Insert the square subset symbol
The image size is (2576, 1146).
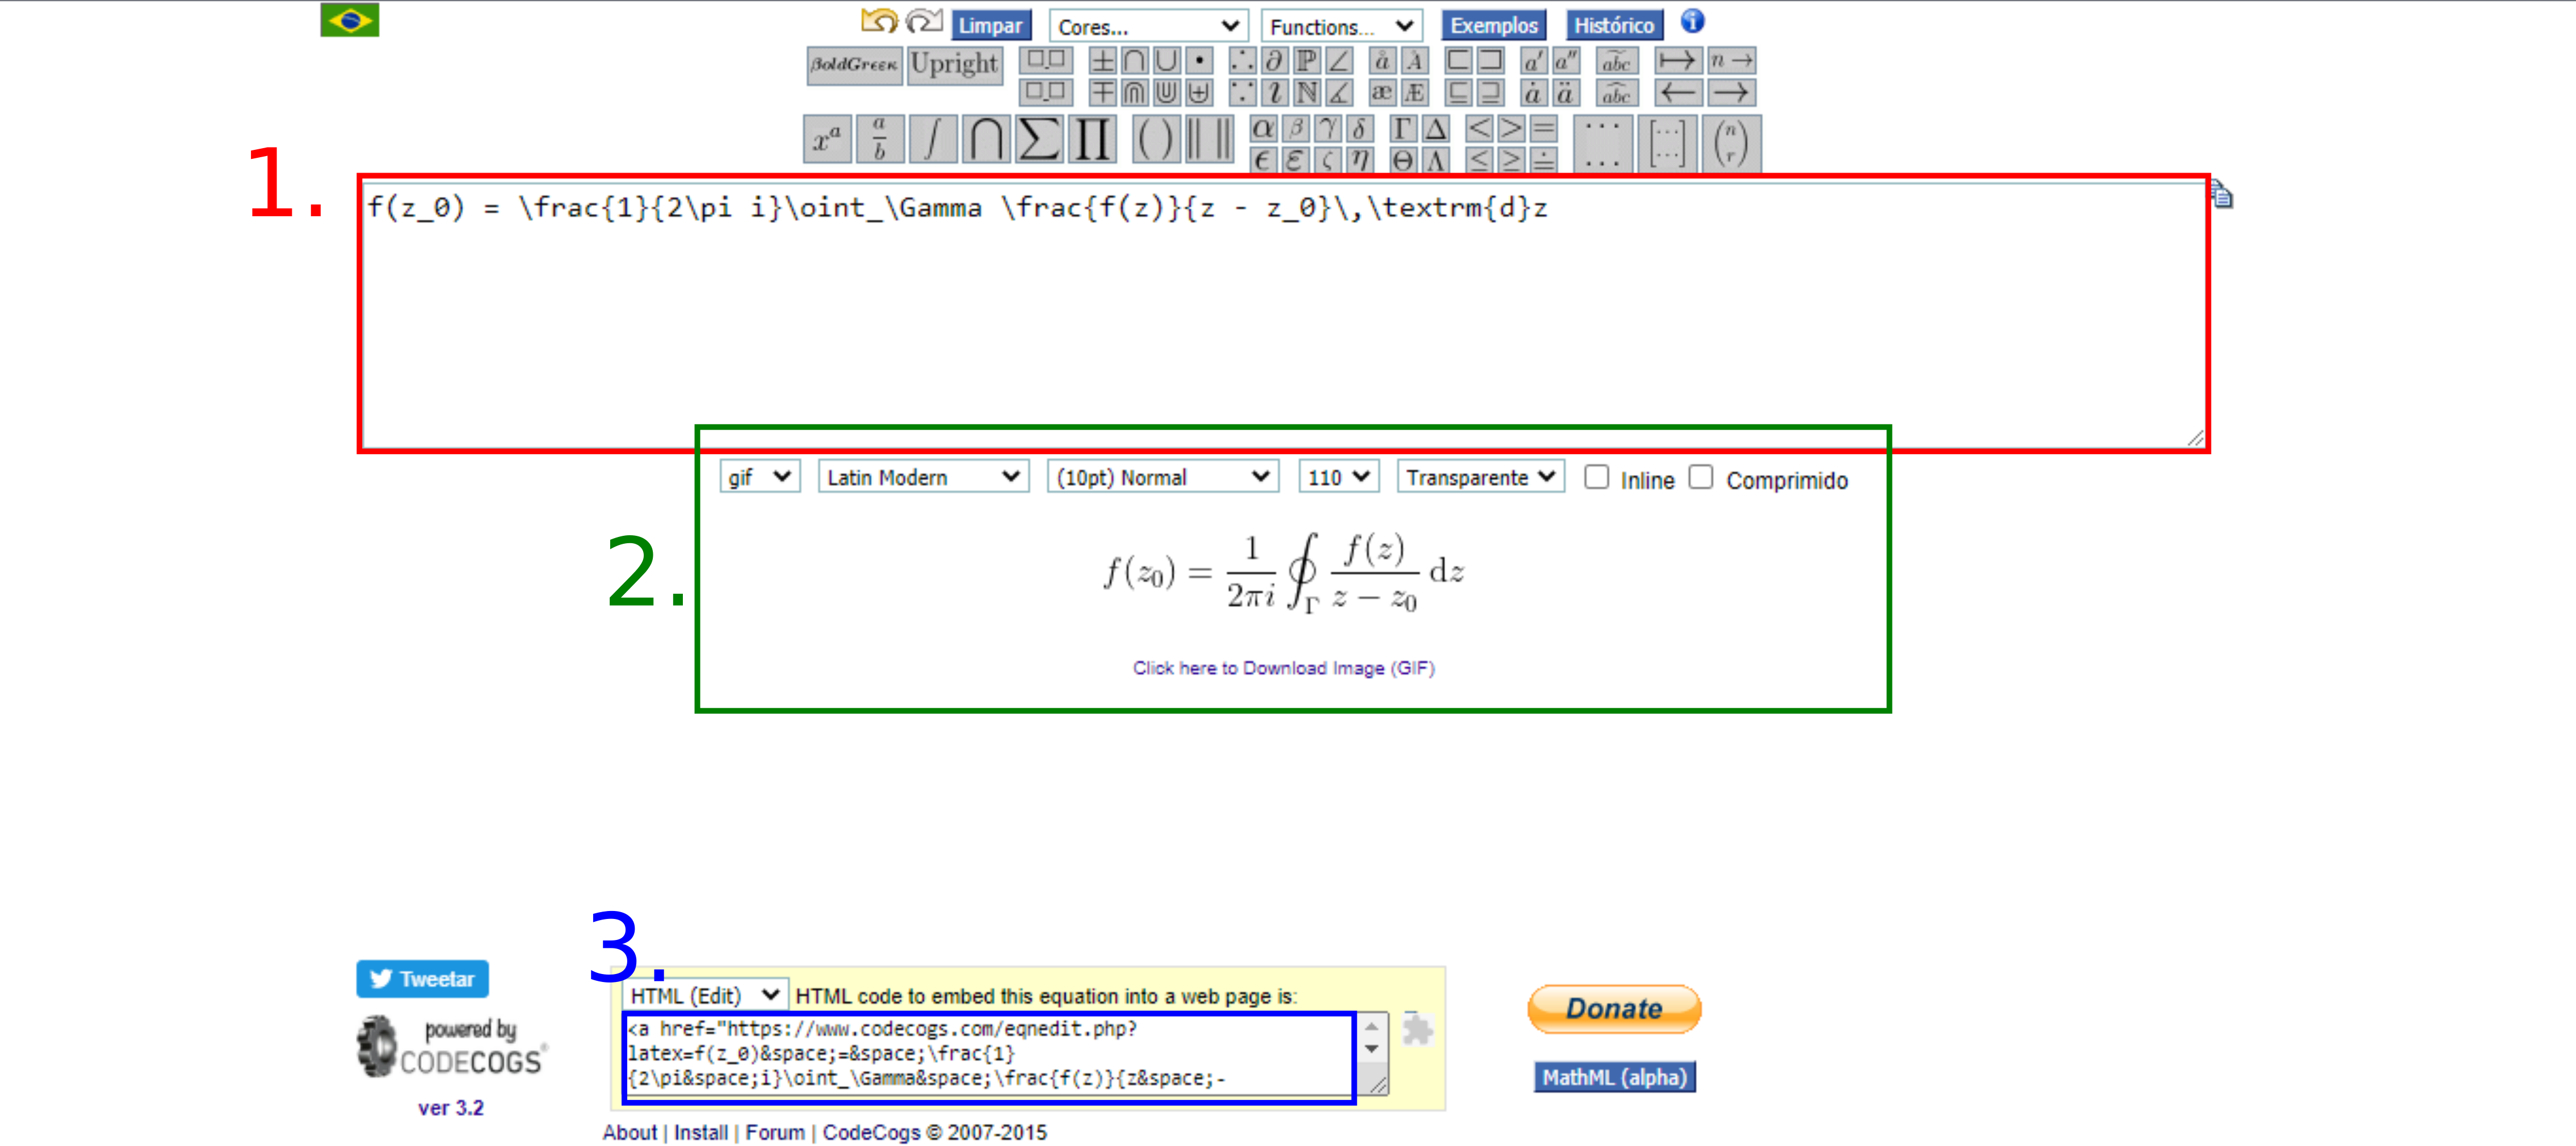pos(1459,60)
